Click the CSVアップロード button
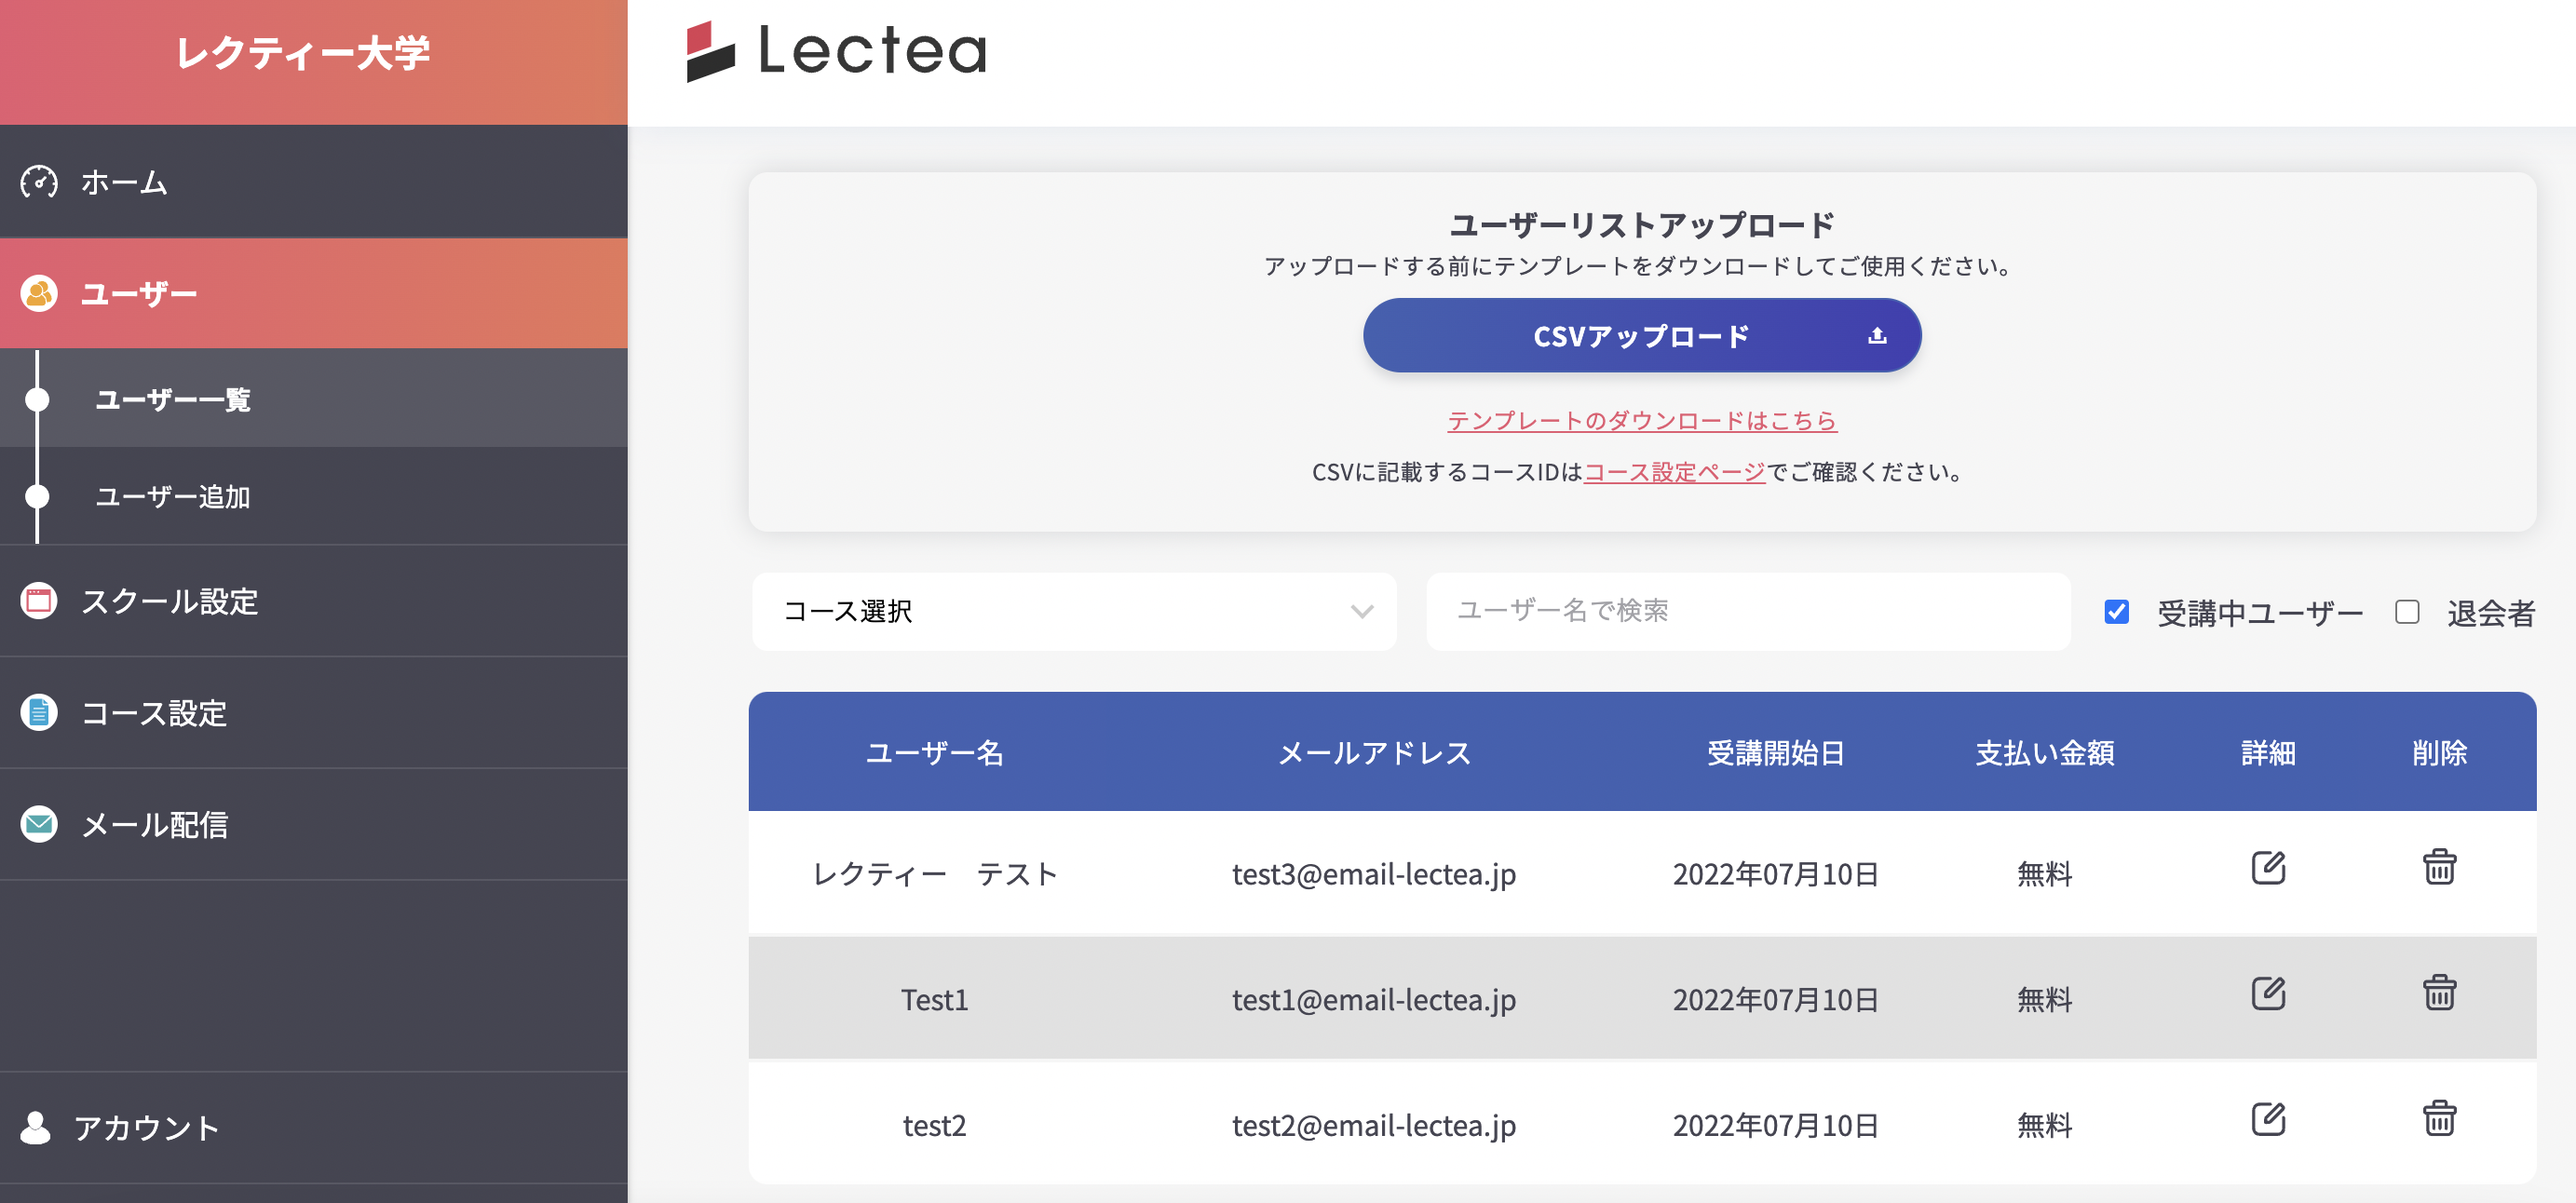 tap(1641, 336)
